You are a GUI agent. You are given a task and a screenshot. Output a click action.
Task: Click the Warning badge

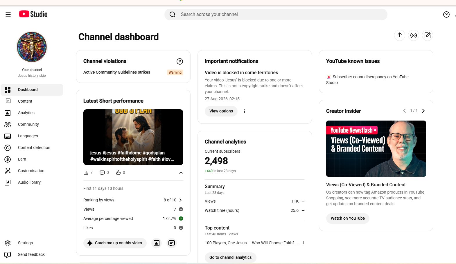coord(175,72)
